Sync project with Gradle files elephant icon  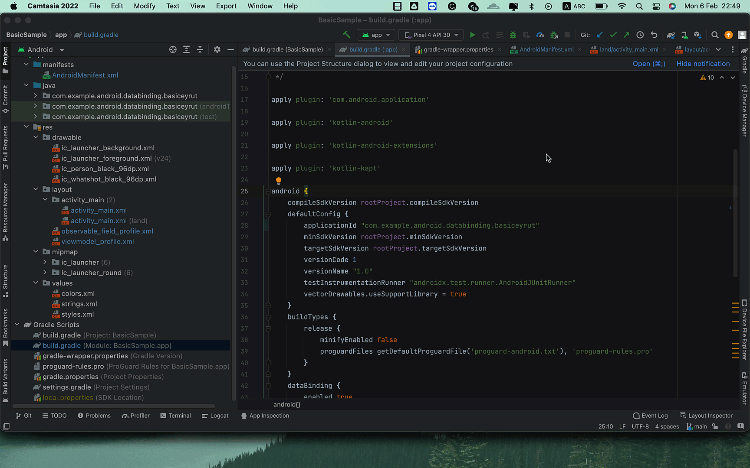pyautogui.click(x=671, y=35)
